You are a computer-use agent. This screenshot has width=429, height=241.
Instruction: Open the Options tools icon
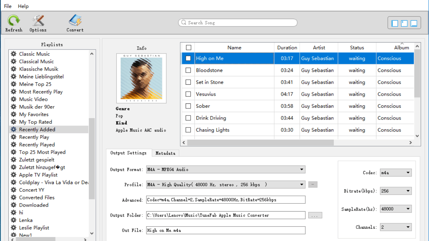coord(38,21)
